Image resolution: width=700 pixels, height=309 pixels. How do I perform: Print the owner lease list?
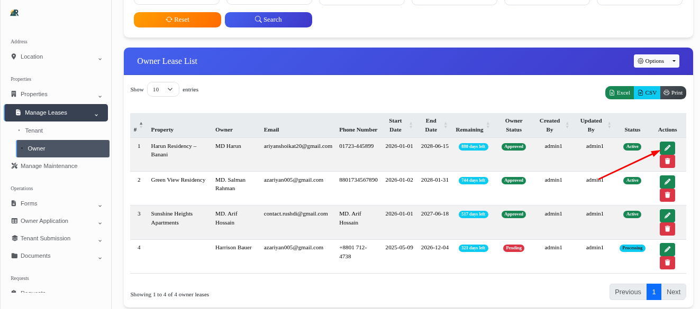[x=673, y=92]
